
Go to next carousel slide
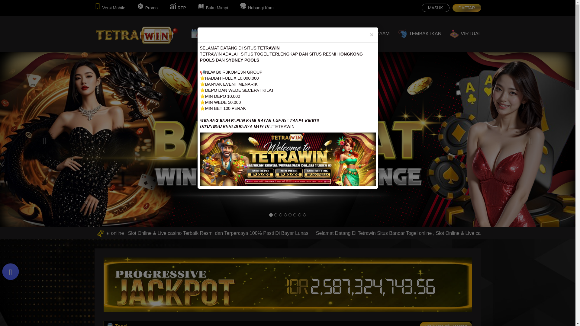click(531, 141)
